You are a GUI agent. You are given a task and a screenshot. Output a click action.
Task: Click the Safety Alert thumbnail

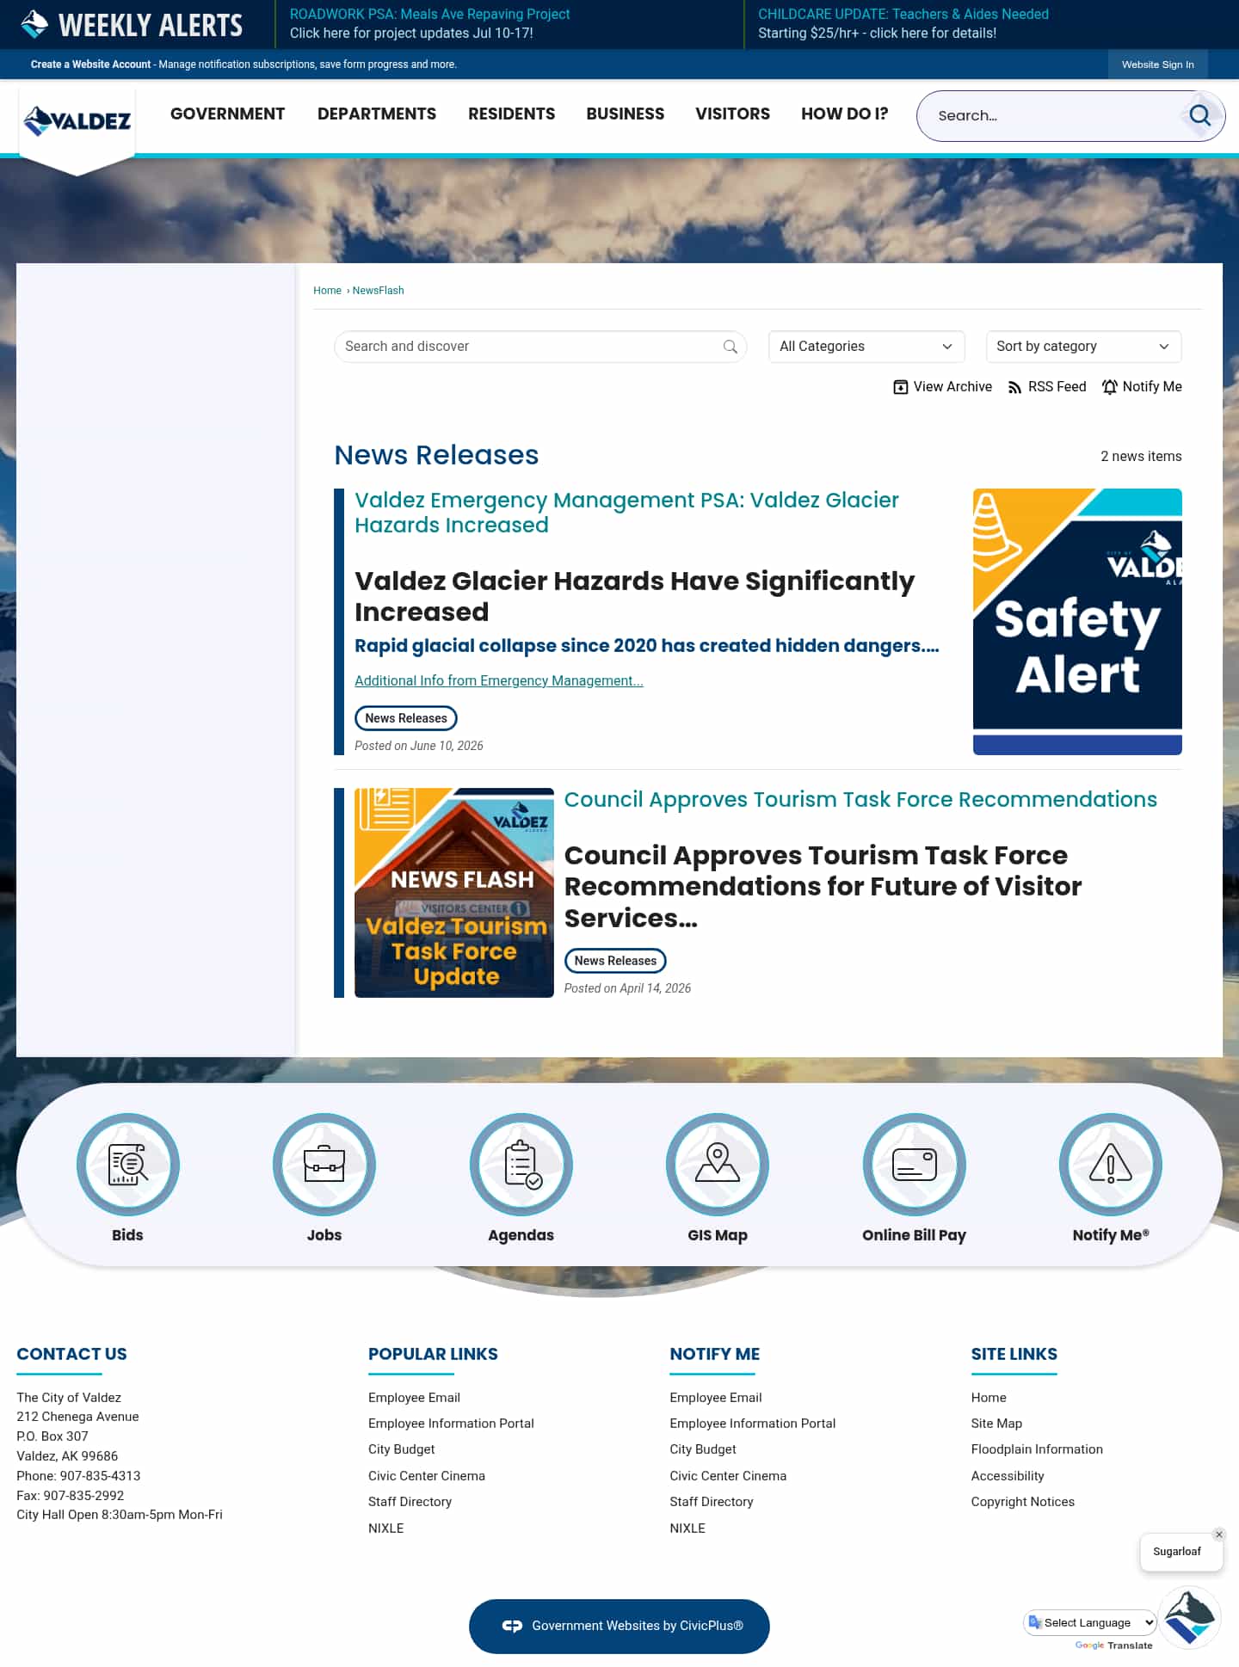pos(1077,622)
